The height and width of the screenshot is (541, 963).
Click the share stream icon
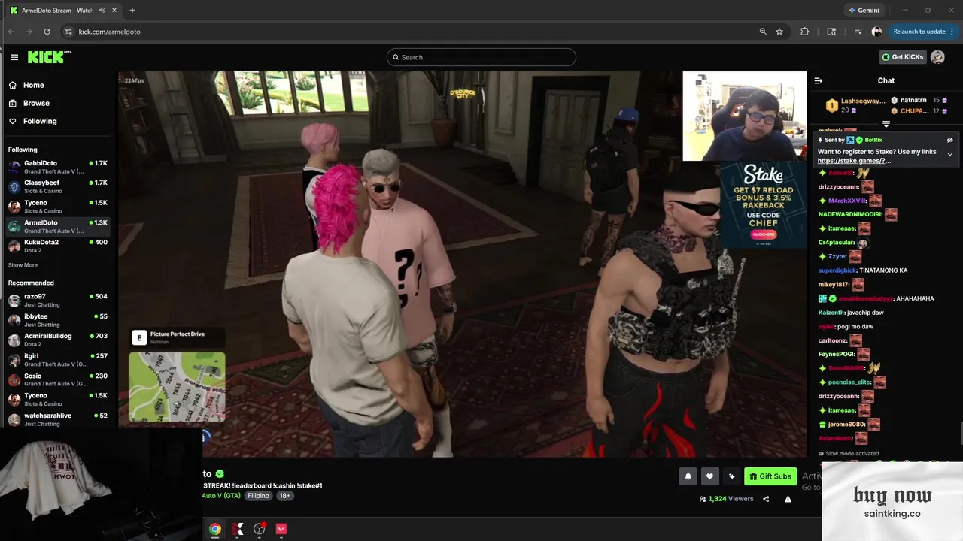coord(766,499)
